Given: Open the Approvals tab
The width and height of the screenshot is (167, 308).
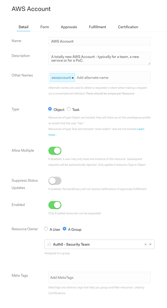Looking at the screenshot, I should pyautogui.click(x=69, y=27).
